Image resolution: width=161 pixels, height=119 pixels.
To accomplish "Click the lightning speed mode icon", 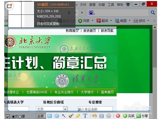I will (69, 13).
